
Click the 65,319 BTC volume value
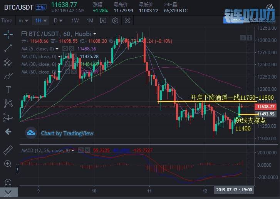(176, 11)
